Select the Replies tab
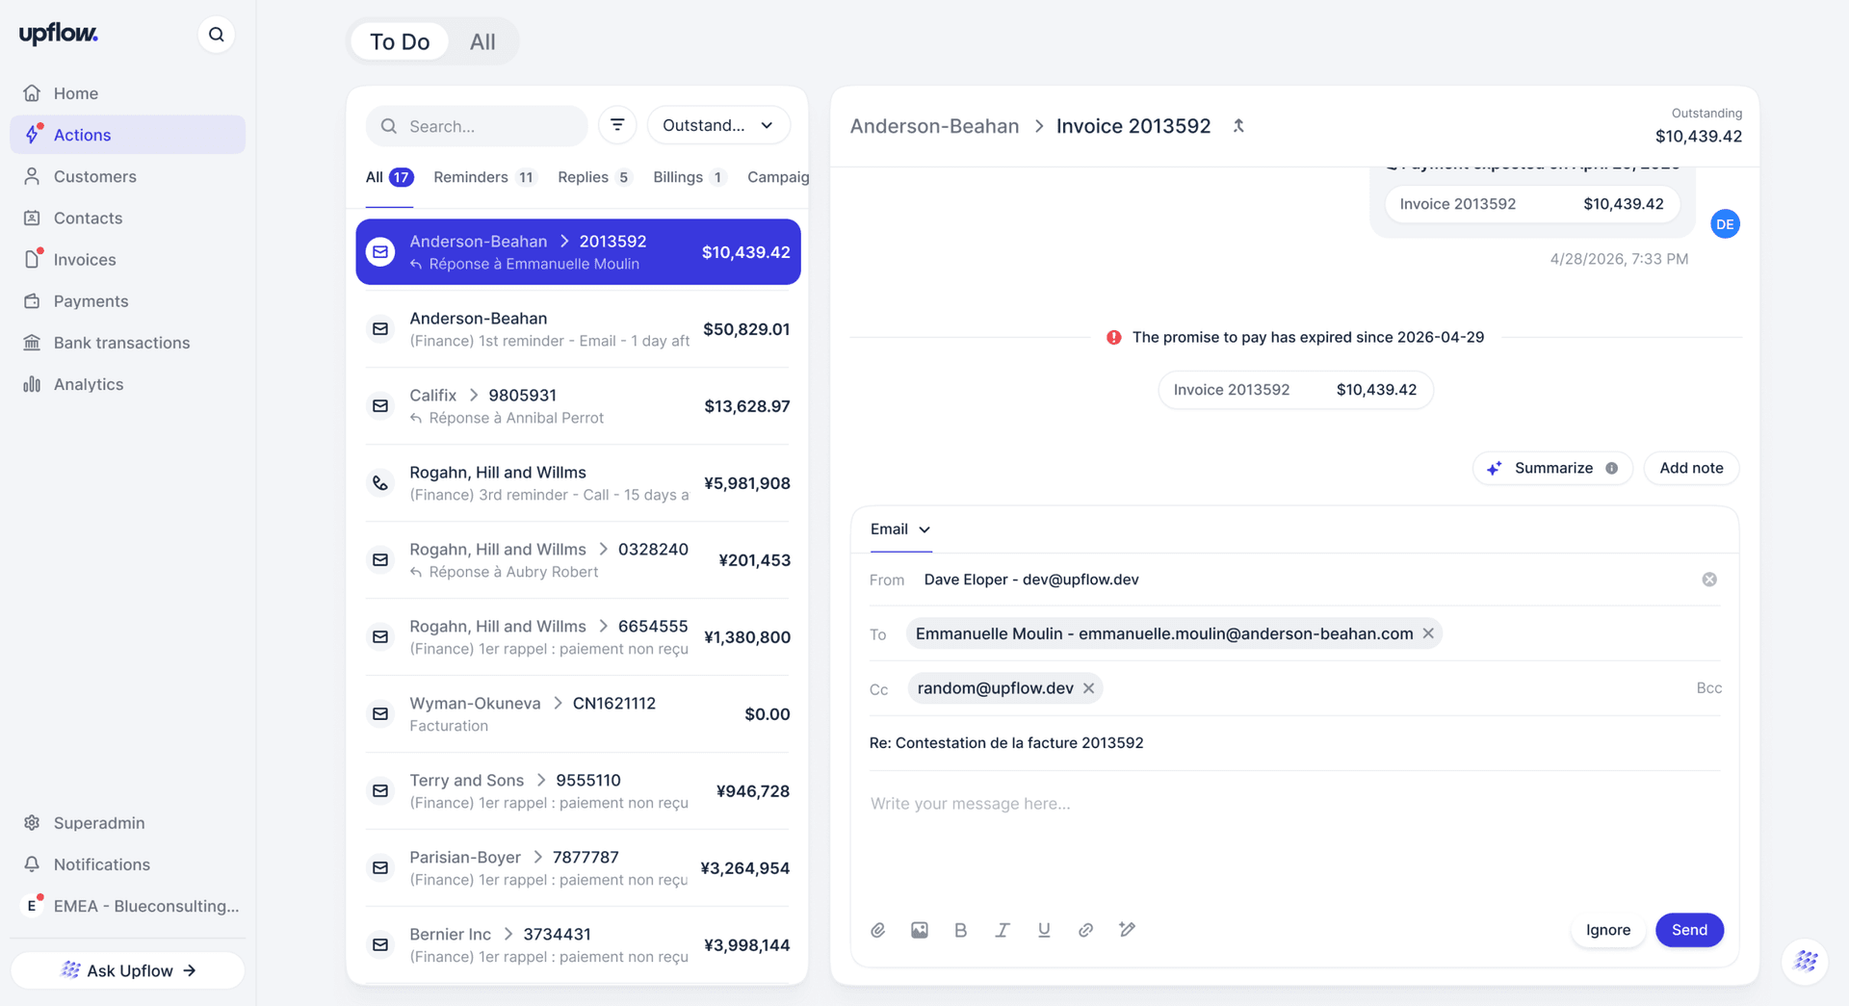The image size is (1849, 1006). point(594,177)
